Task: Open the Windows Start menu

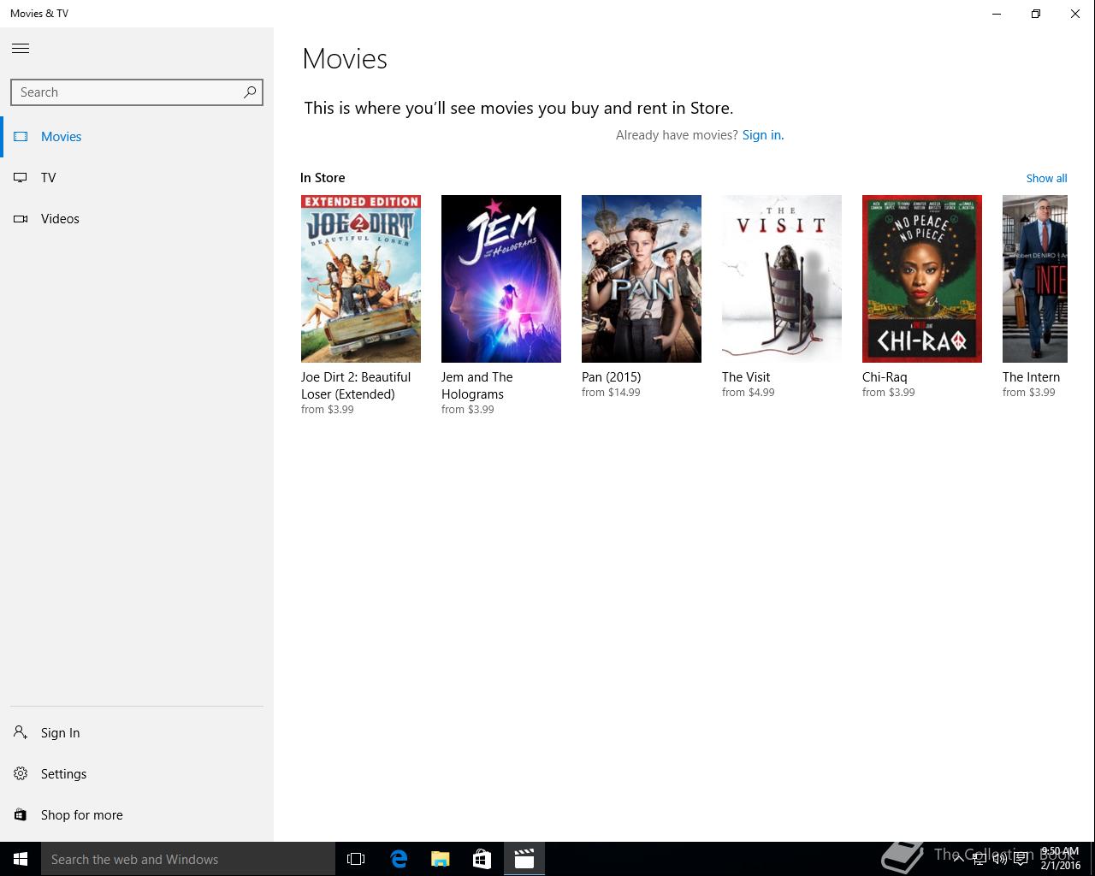Action: 21,859
